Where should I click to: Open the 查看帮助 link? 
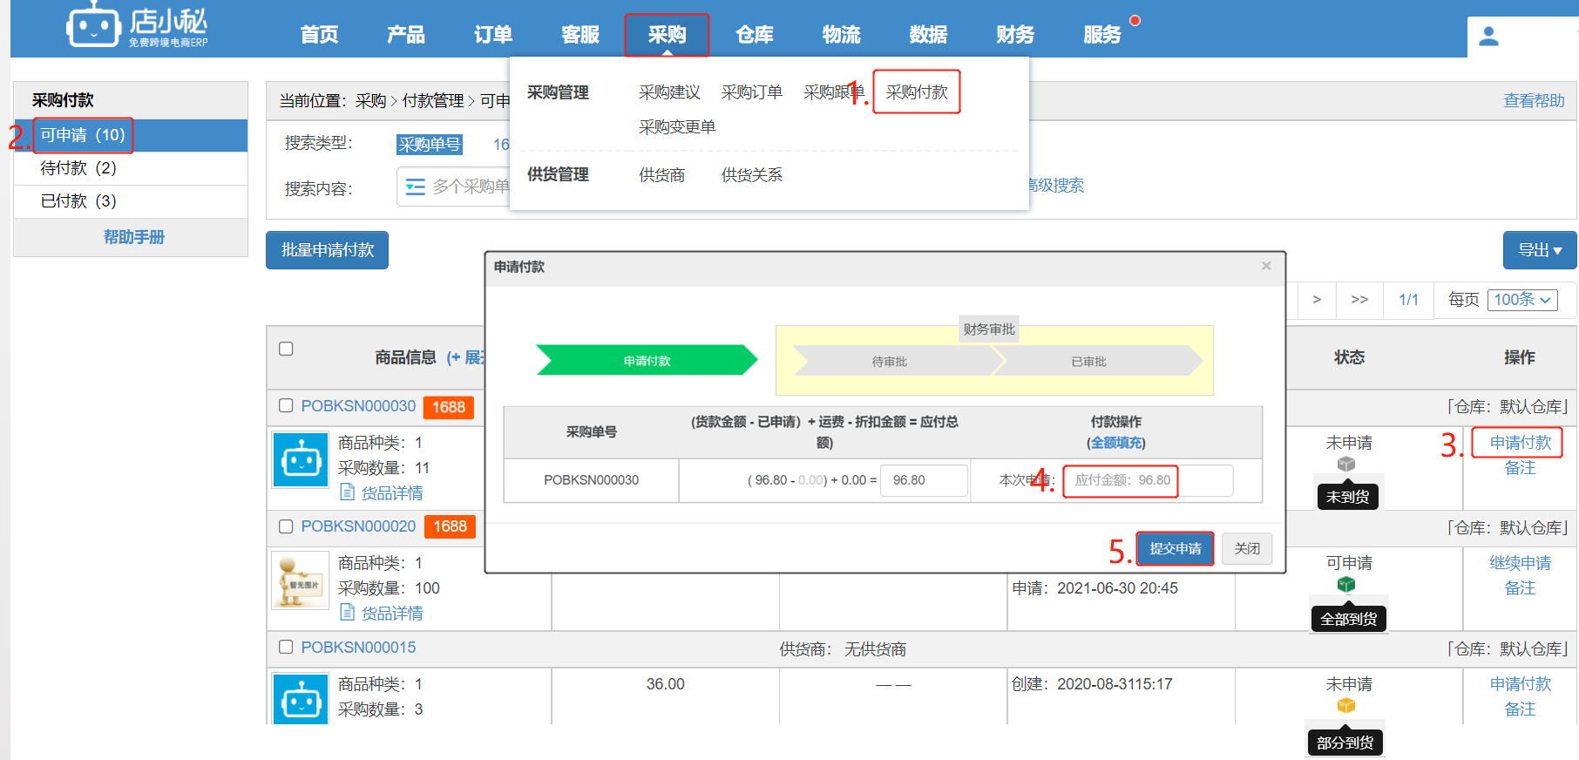(x=1534, y=101)
